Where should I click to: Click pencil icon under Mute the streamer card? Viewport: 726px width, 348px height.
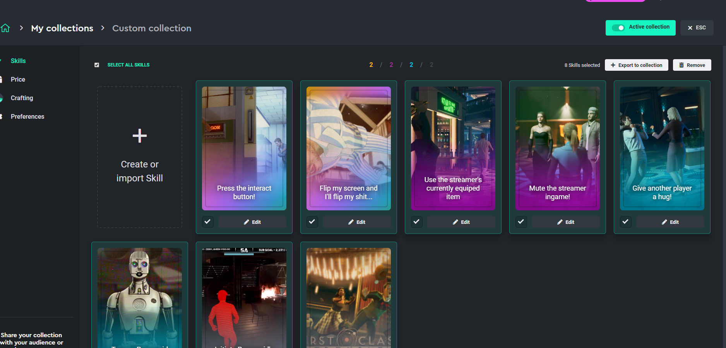[x=560, y=222]
